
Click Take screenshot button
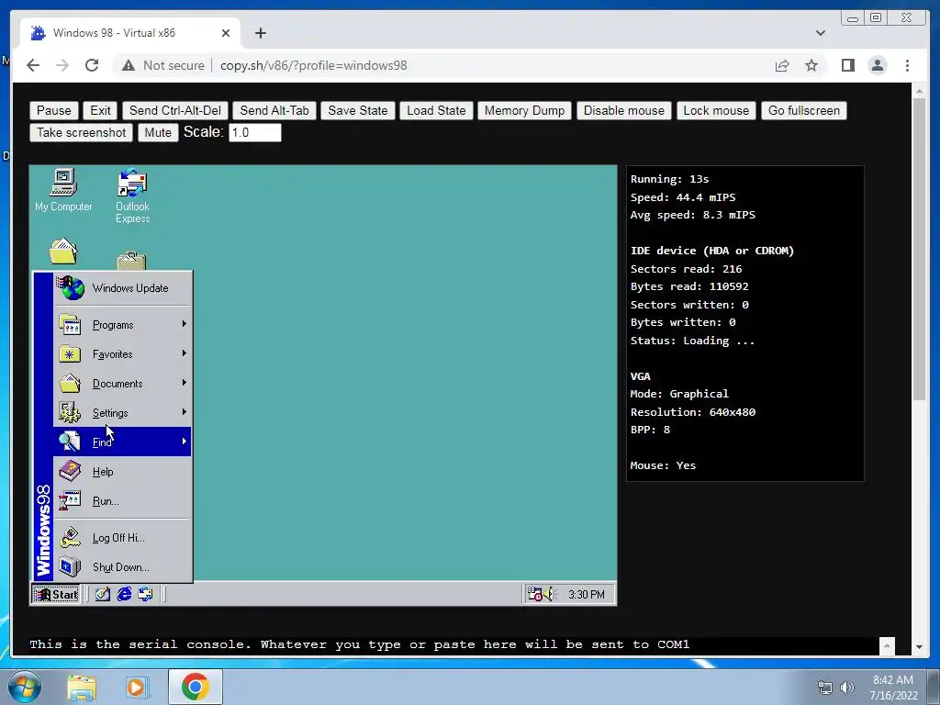coord(82,132)
